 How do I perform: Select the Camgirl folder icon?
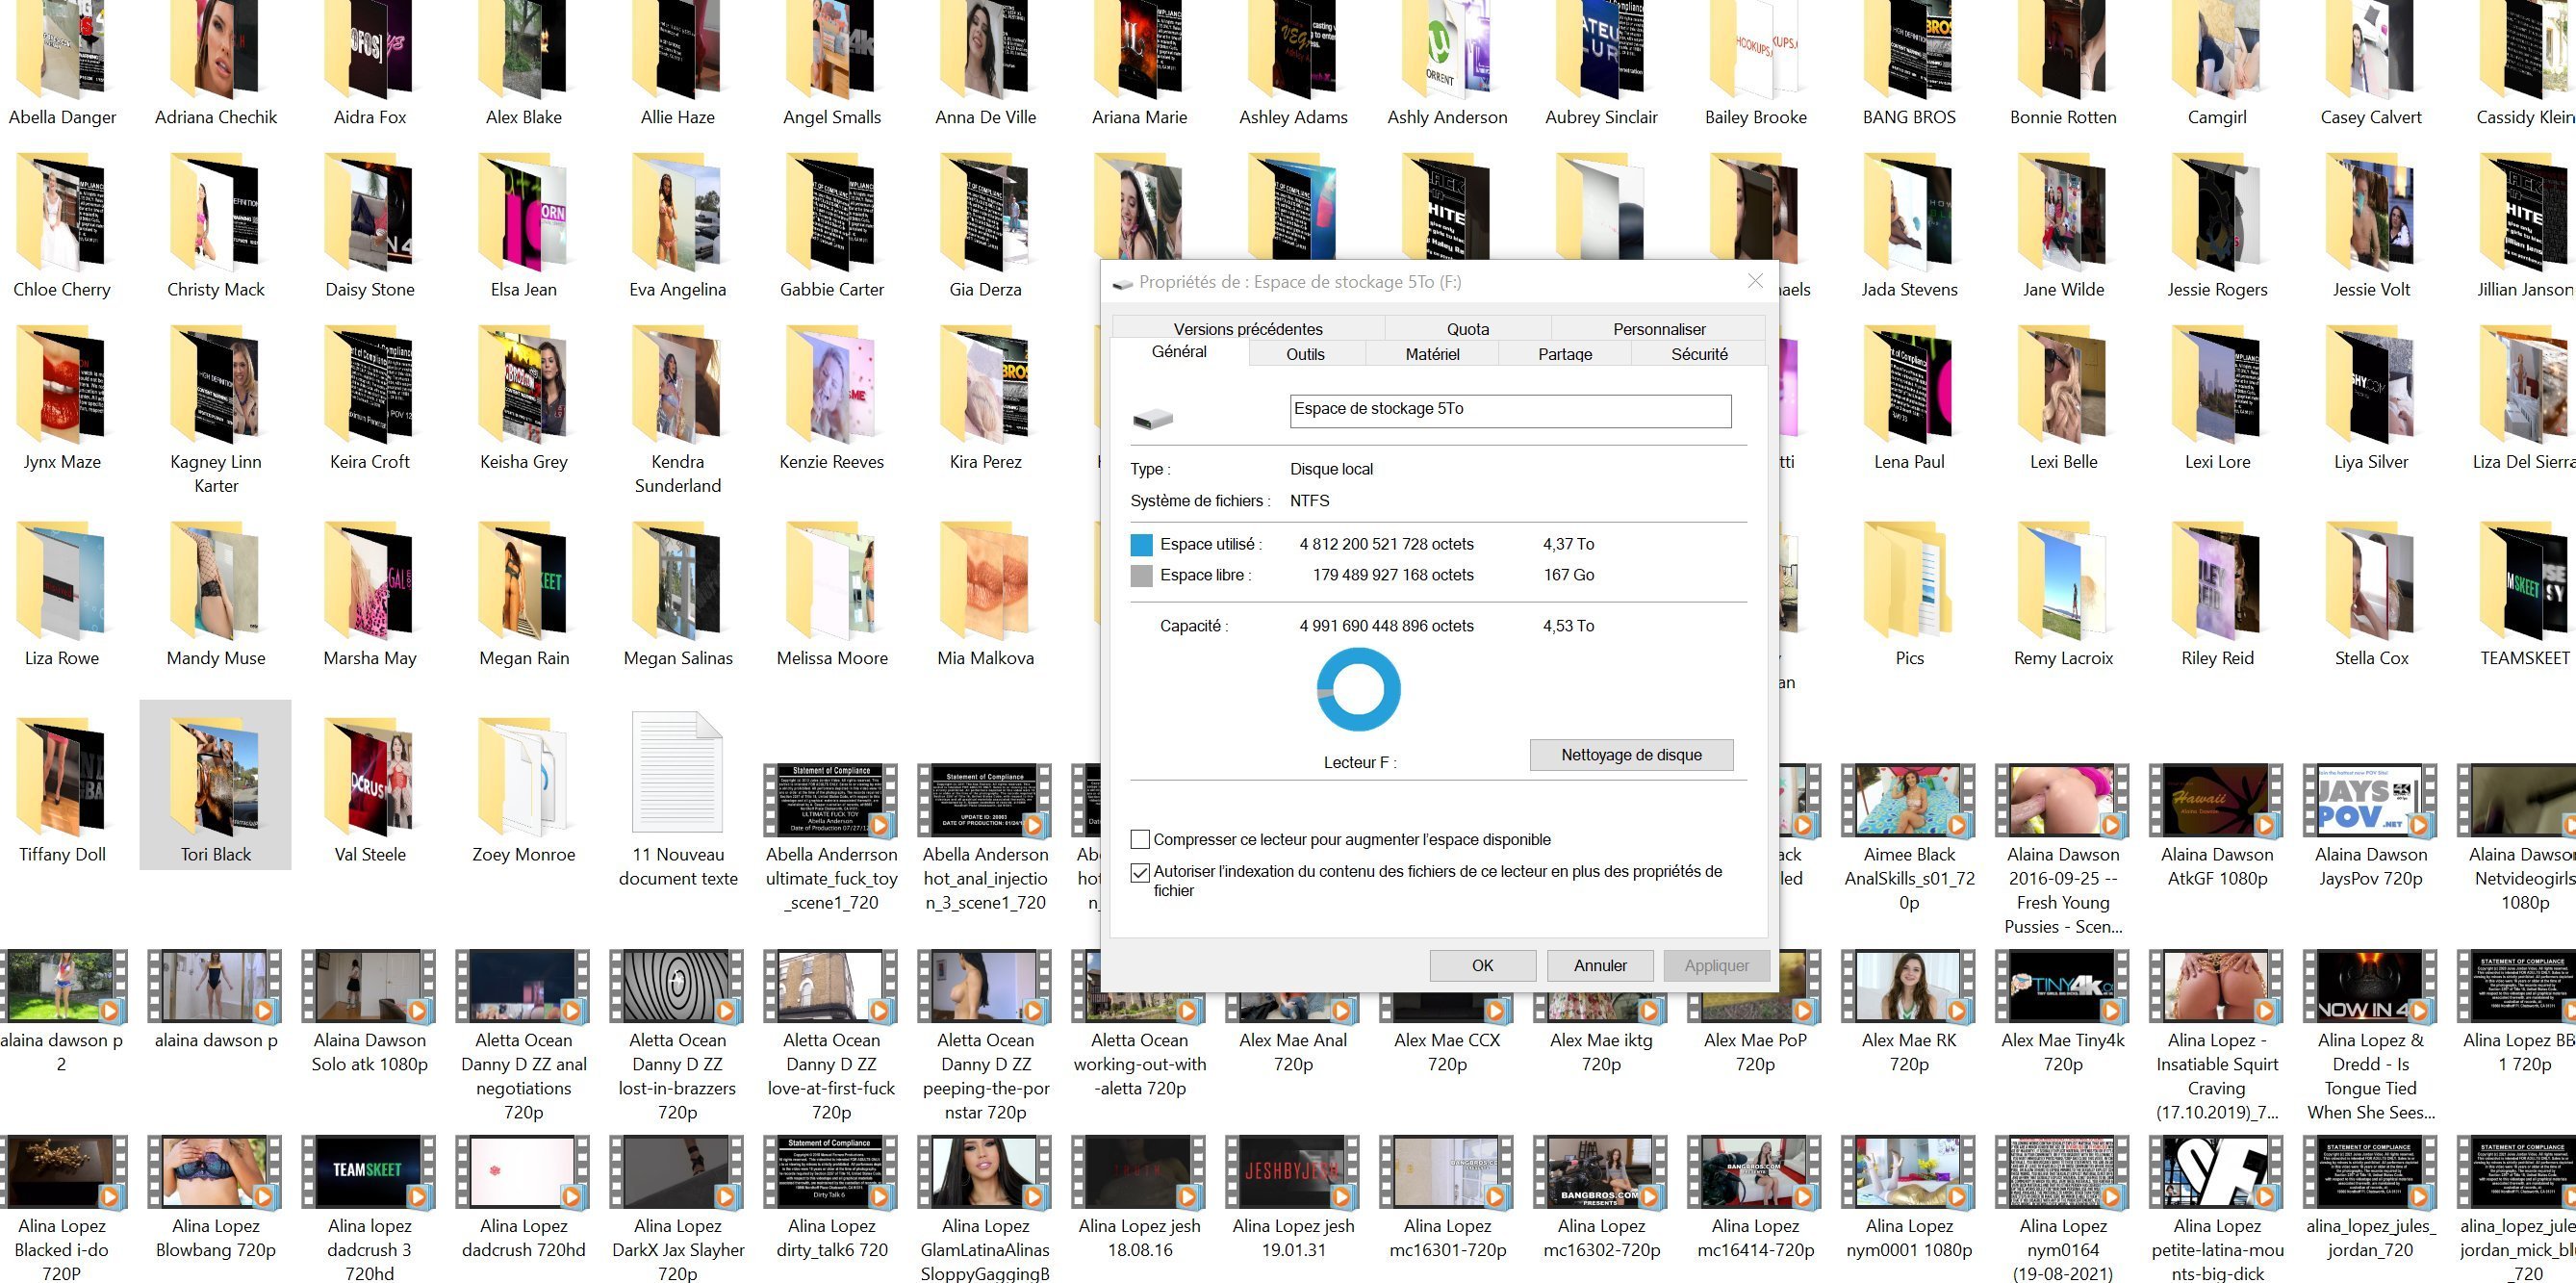[2216, 52]
